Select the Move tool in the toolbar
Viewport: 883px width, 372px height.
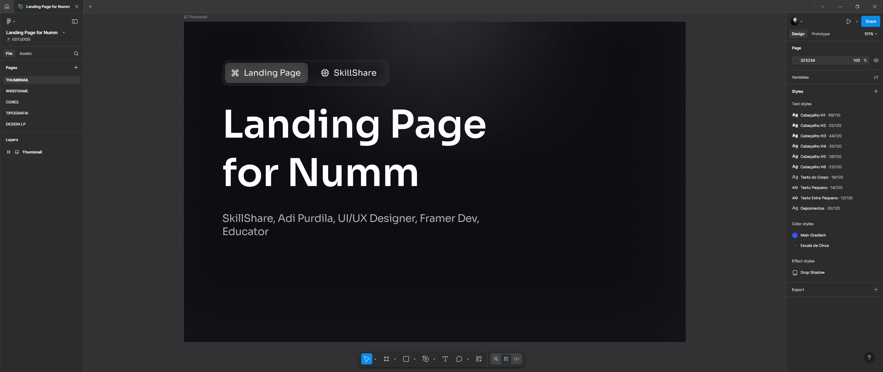pos(367,359)
